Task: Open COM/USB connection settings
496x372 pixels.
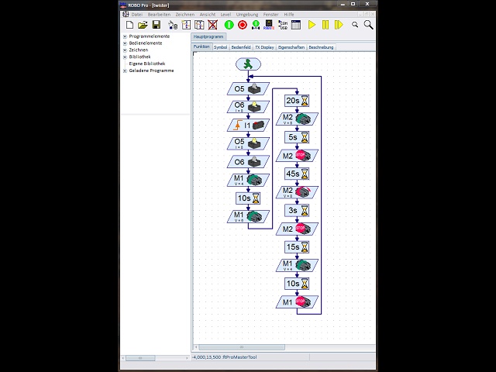Action: click(283, 25)
